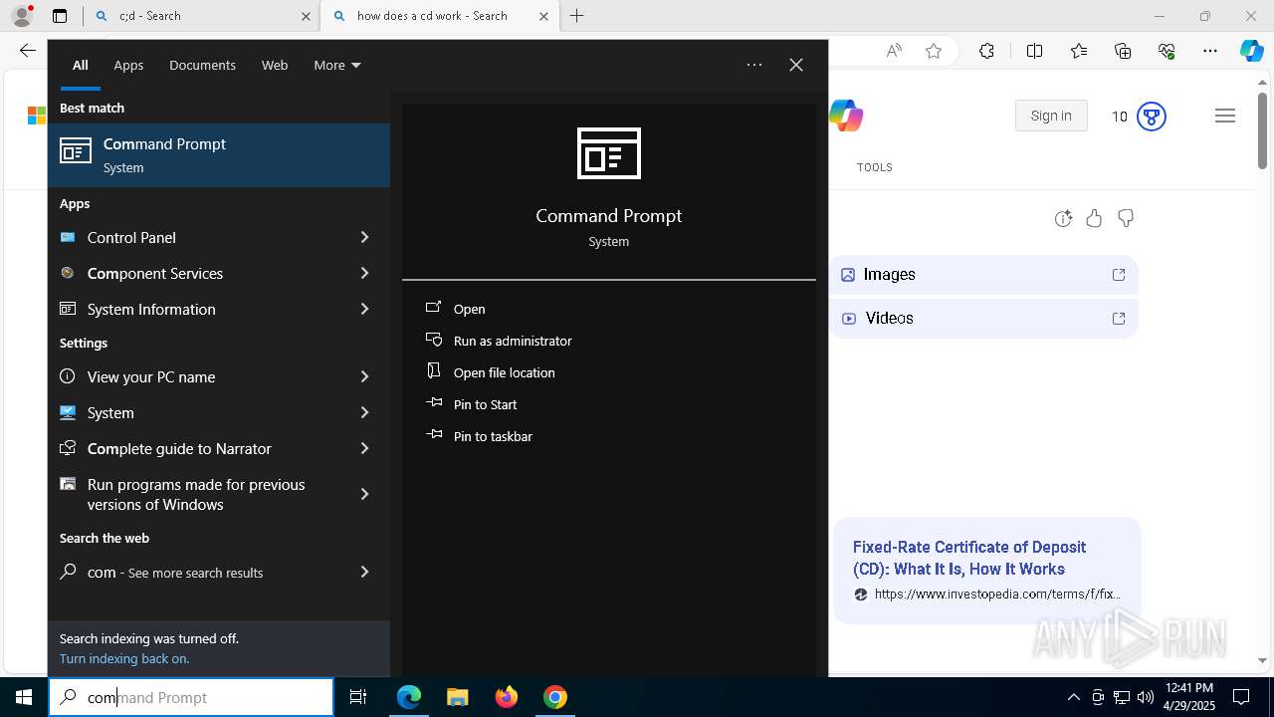Switch to the Documents search tab
The width and height of the screenshot is (1274, 717).
(x=202, y=65)
